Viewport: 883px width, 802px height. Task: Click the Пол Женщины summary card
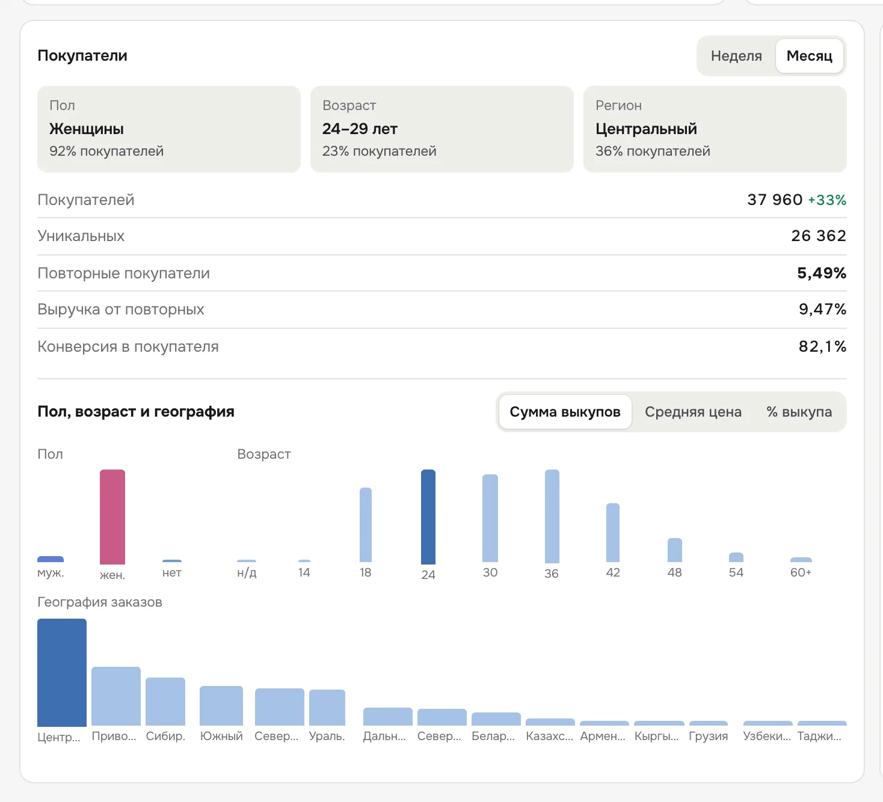point(169,129)
